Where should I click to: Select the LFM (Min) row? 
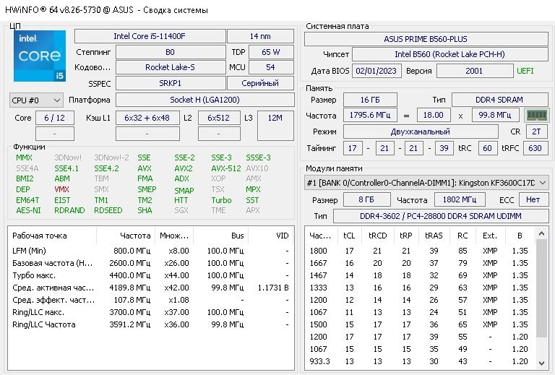pyautogui.click(x=150, y=251)
